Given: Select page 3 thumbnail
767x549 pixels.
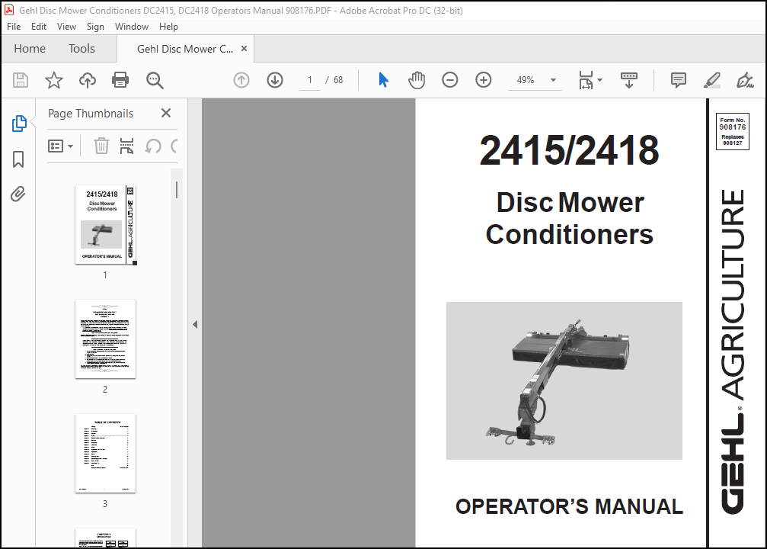Looking at the screenshot, I should point(105,454).
